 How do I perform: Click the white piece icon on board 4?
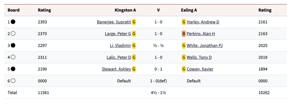coord(13,57)
